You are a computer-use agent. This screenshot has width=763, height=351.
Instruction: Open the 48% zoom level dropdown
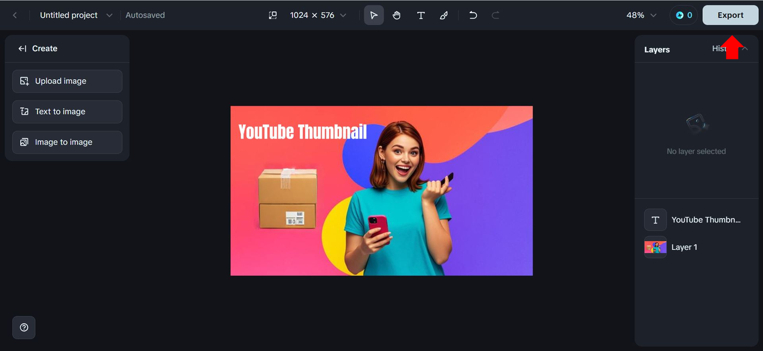click(641, 15)
